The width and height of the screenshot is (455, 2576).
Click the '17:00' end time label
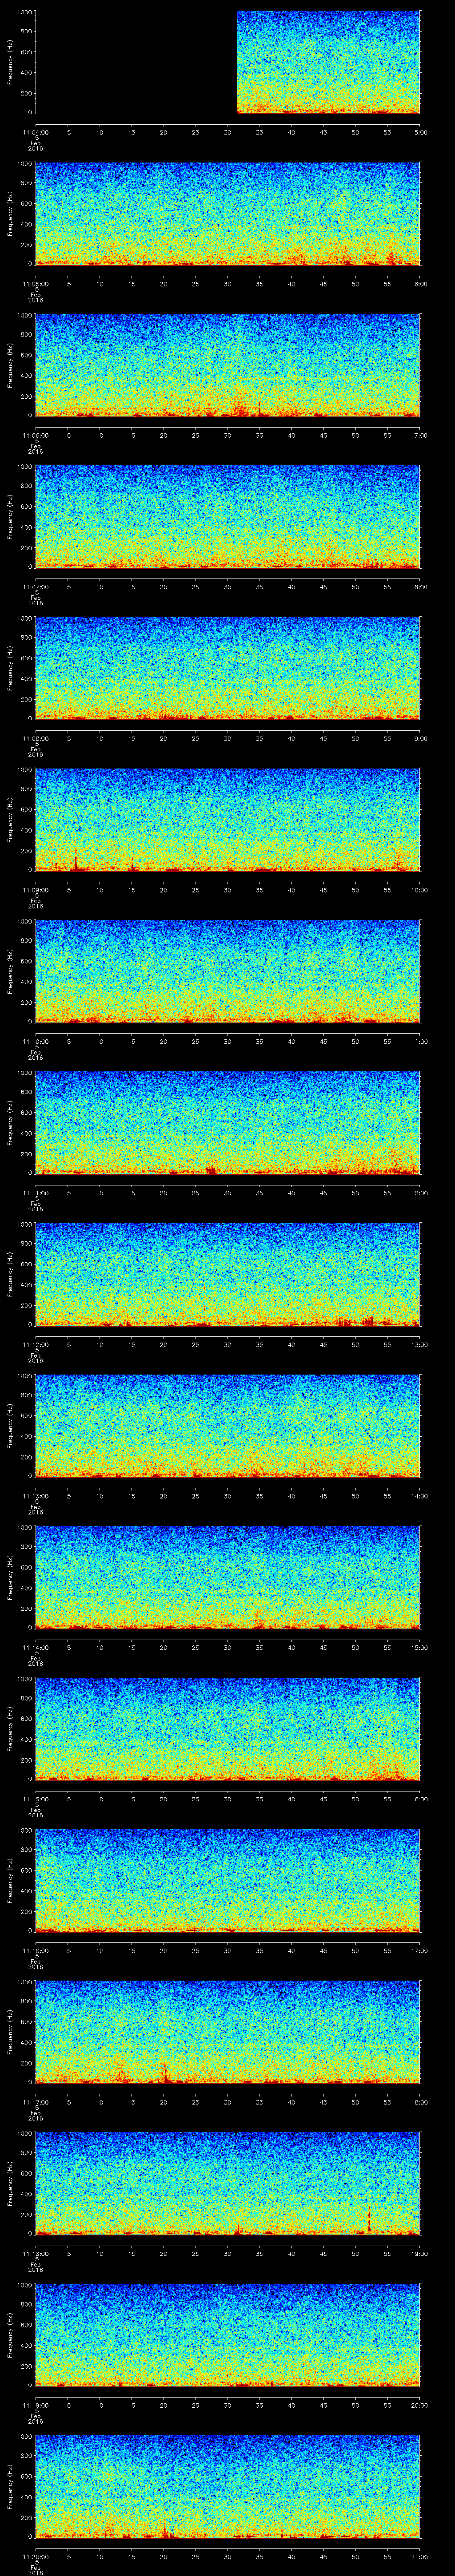click(420, 1950)
